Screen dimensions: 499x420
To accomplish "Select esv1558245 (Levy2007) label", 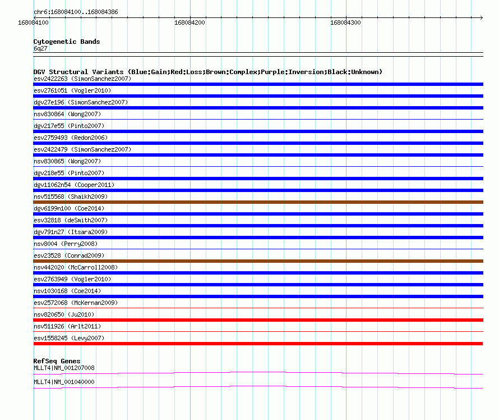I will coord(69,338).
